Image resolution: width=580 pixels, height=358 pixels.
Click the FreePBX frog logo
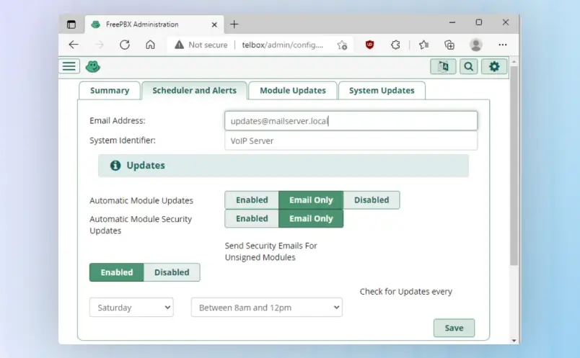[92, 66]
